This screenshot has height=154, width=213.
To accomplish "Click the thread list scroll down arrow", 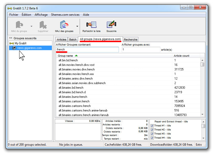I will pos(203,138).
